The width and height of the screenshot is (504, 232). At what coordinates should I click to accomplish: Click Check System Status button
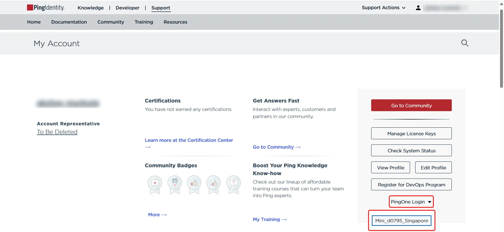[411, 150]
